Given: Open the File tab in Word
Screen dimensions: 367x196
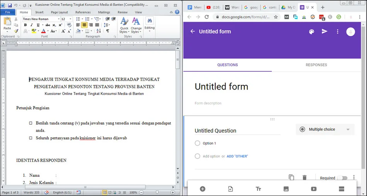Looking at the screenshot, I should [8, 12].
